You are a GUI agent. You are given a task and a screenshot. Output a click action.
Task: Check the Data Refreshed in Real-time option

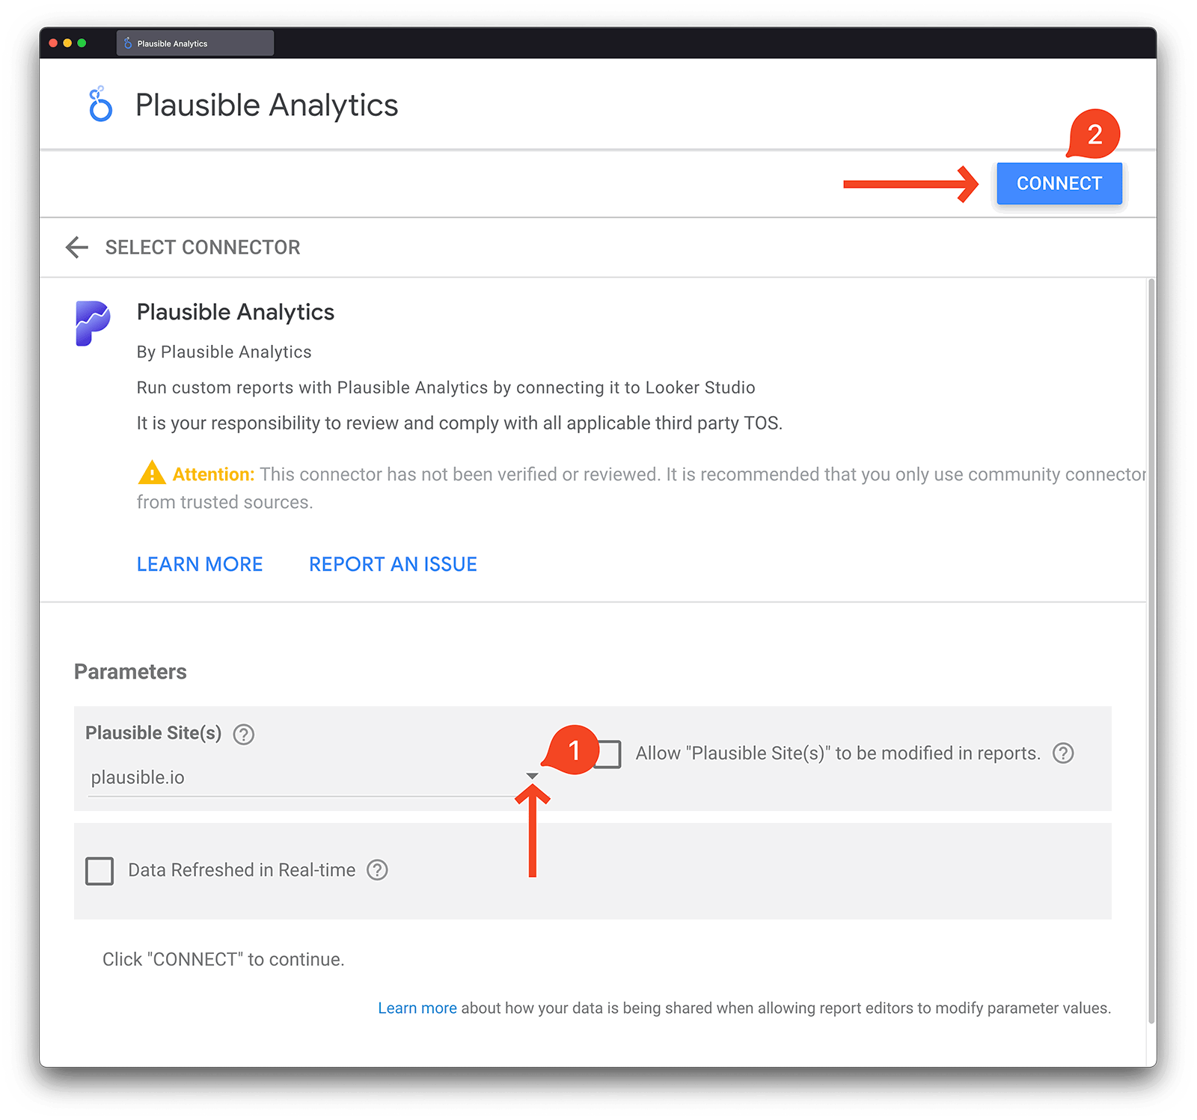click(x=99, y=870)
